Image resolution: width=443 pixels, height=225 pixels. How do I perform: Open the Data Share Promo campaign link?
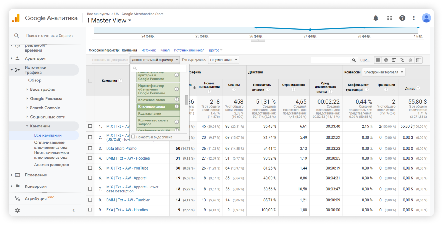(x=121, y=149)
